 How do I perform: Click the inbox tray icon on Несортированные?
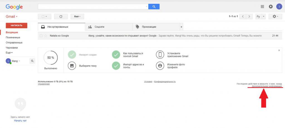43,27
